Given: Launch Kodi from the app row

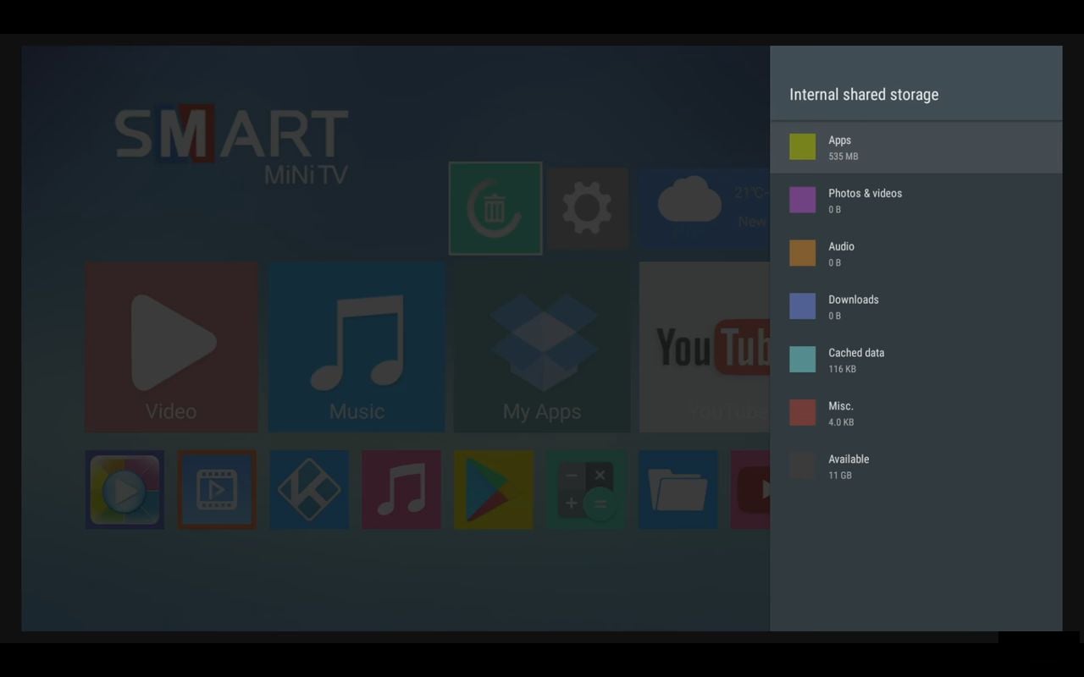Looking at the screenshot, I should pyautogui.click(x=309, y=489).
